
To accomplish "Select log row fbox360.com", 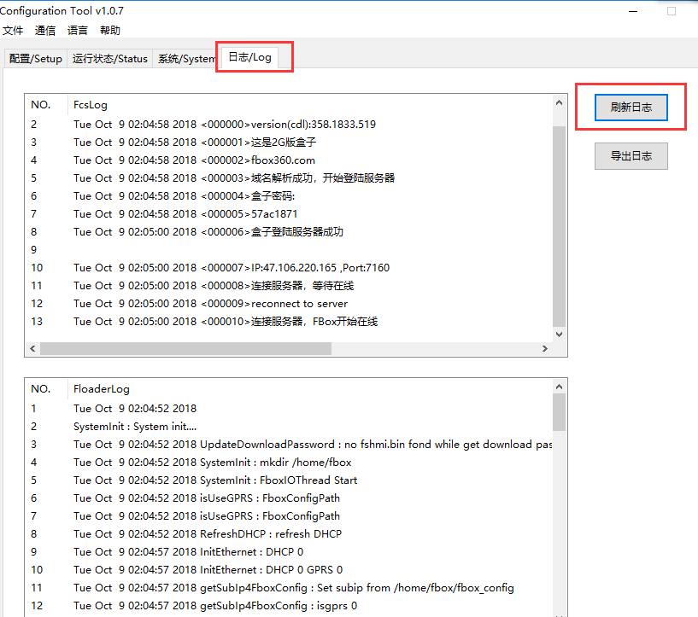I will (x=289, y=160).
